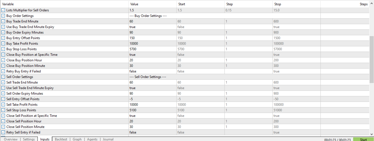Click the vertical scrollbar thumb
This screenshot has height=141, width=374.
pyautogui.click(x=372, y=59)
